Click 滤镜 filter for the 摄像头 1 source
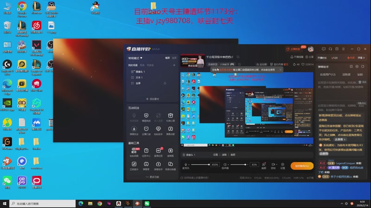 (224, 155)
